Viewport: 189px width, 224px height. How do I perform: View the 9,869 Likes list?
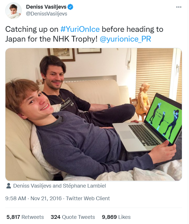tap(116, 217)
